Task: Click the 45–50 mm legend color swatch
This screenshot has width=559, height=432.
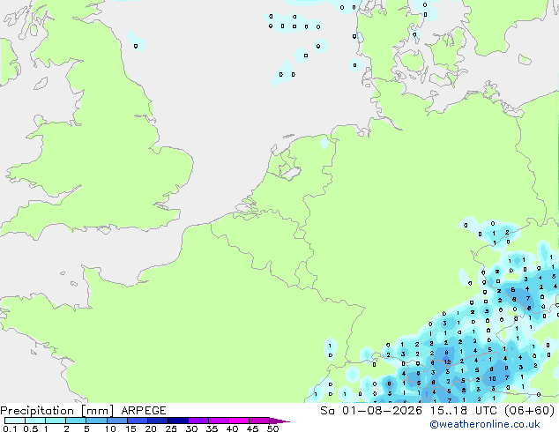Action: pyautogui.click(x=259, y=421)
